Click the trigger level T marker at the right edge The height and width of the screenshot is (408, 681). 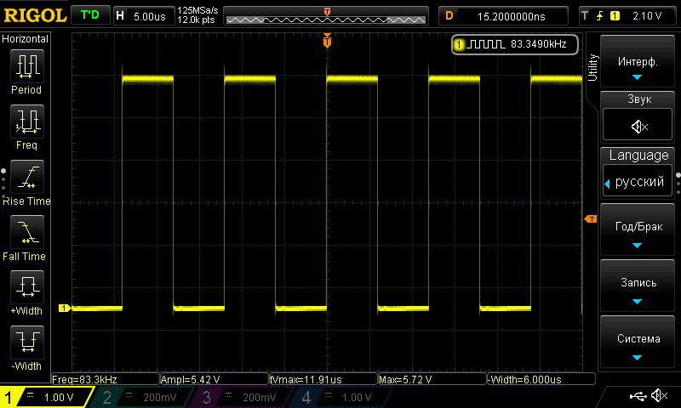click(591, 219)
